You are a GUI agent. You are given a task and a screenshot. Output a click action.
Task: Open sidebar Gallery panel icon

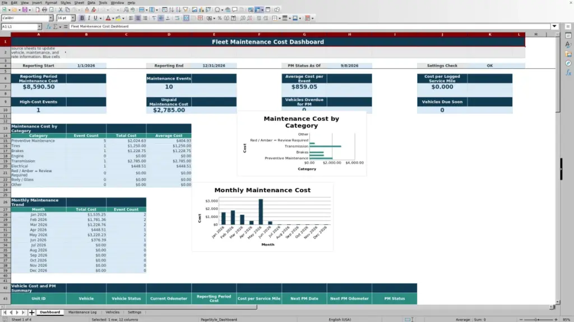(568, 54)
